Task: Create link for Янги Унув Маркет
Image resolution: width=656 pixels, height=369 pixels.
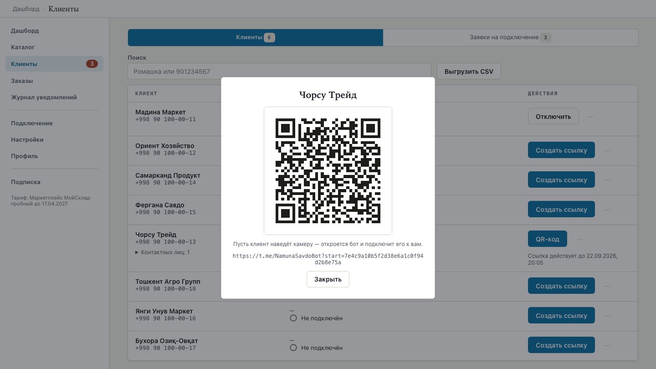Action: click(x=561, y=316)
